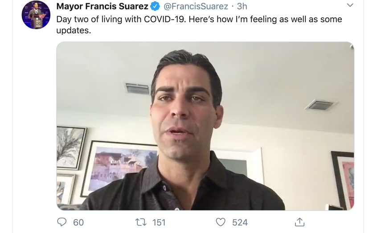Retweet this post using the arrows icon
381x233 pixels.
[x=141, y=222]
